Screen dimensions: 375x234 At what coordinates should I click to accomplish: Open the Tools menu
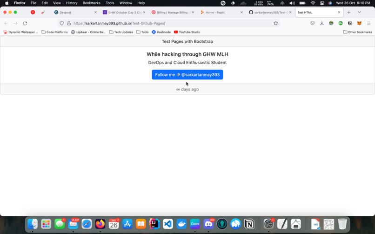coord(110,3)
